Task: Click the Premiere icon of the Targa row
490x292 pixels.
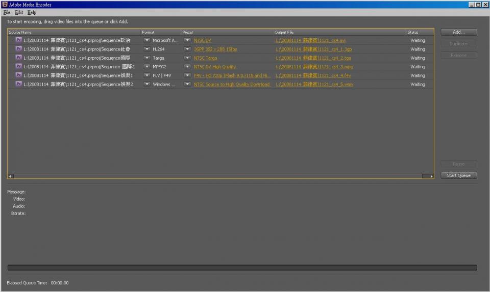Action: click(x=18, y=58)
